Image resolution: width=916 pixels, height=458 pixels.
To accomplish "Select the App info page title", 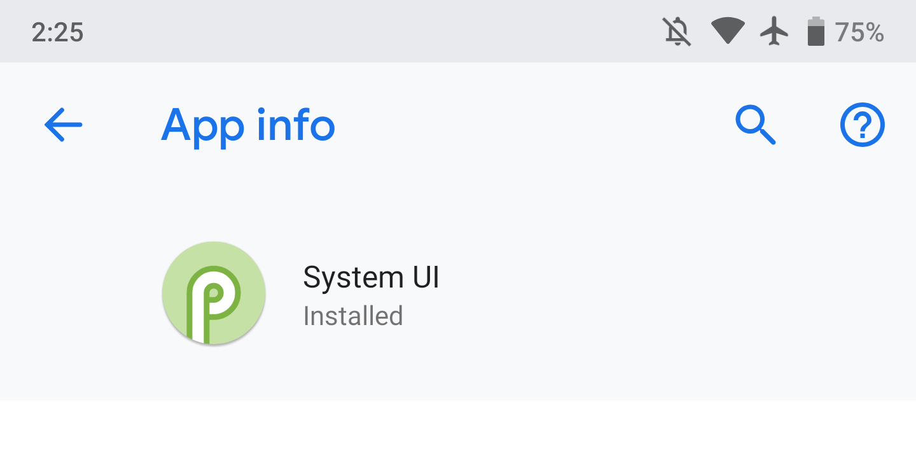I will point(248,125).
